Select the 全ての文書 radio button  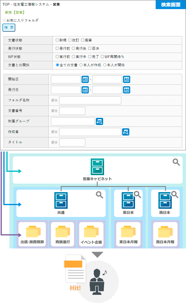click(57, 65)
